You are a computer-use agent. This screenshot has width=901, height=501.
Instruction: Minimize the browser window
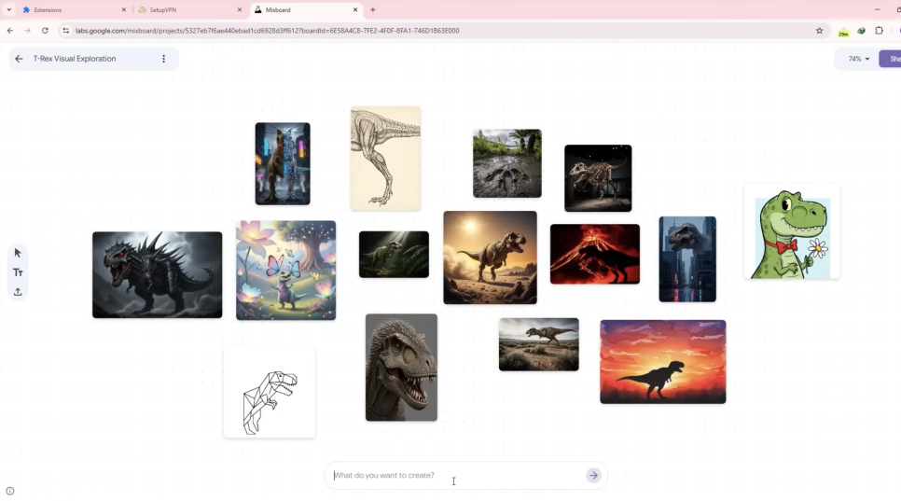(877, 9)
